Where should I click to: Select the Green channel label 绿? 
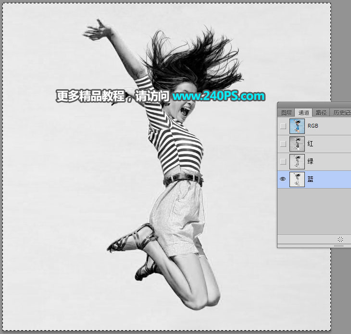[310, 161]
